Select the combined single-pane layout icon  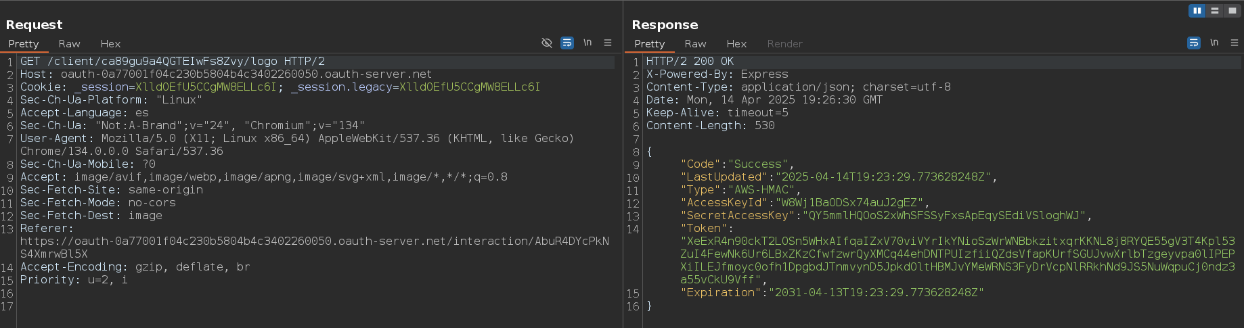point(1232,11)
